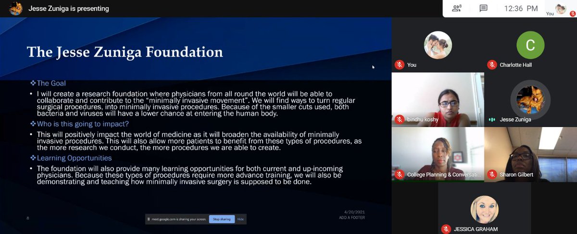Select Charlotte Hall's avatar circle

click(530, 45)
